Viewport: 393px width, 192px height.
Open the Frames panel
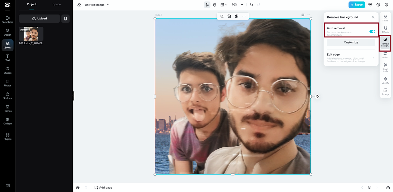[x=8, y=108]
